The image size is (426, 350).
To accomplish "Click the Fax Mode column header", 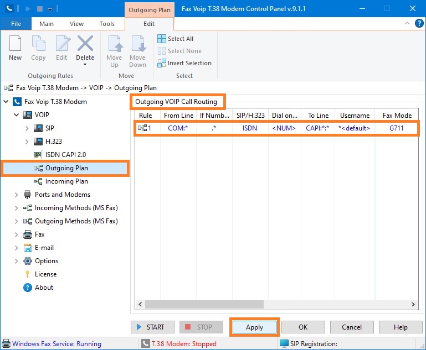I will (397, 116).
